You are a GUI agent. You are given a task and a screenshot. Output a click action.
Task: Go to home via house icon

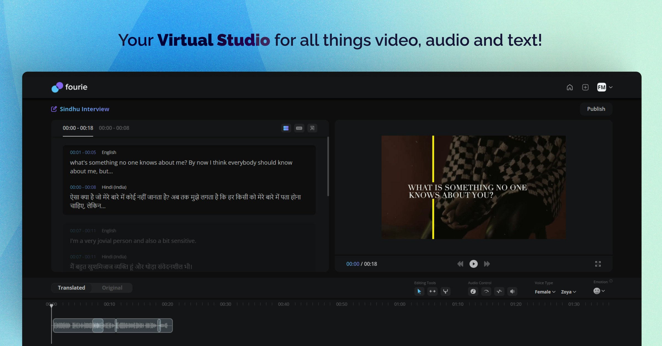tap(570, 87)
